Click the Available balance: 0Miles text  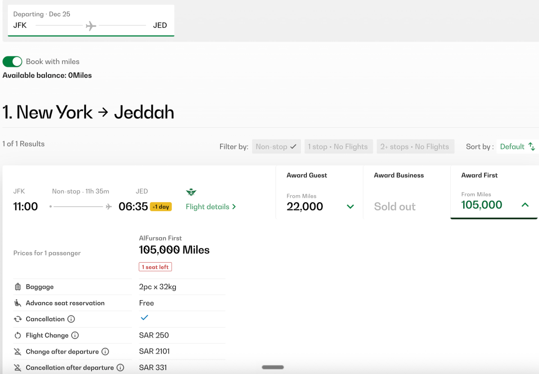click(47, 75)
